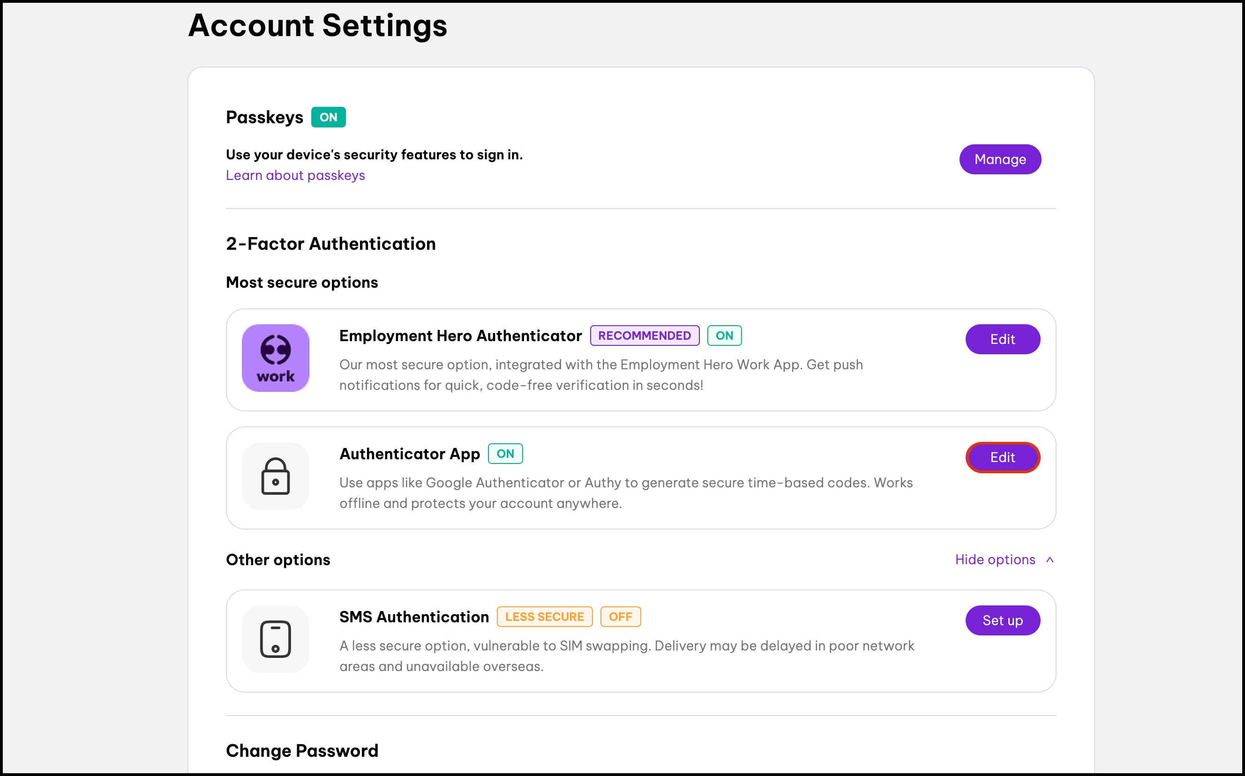The height and width of the screenshot is (776, 1245).
Task: Click the SMS Authentication title
Action: click(414, 617)
